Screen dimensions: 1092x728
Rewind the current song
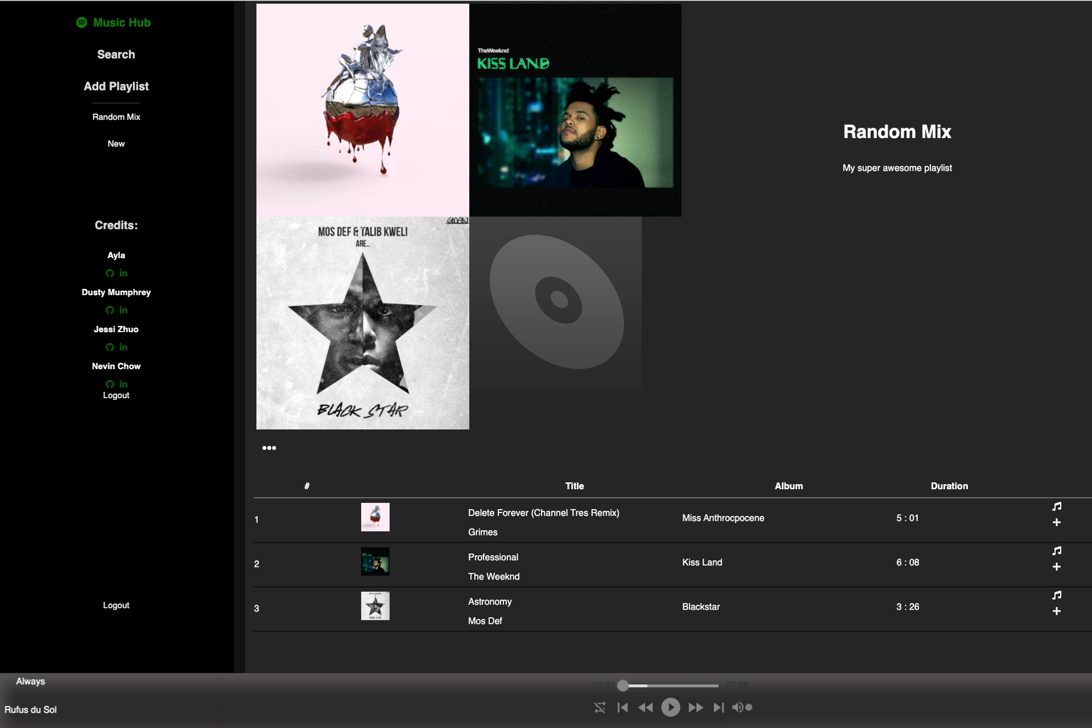tap(646, 708)
